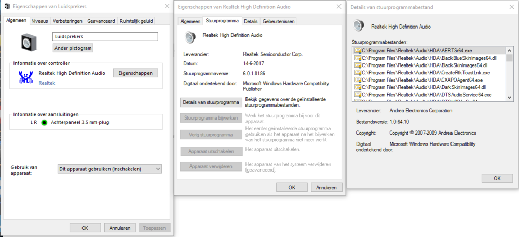Click the green 3.5 mm jack icon

[44, 123]
